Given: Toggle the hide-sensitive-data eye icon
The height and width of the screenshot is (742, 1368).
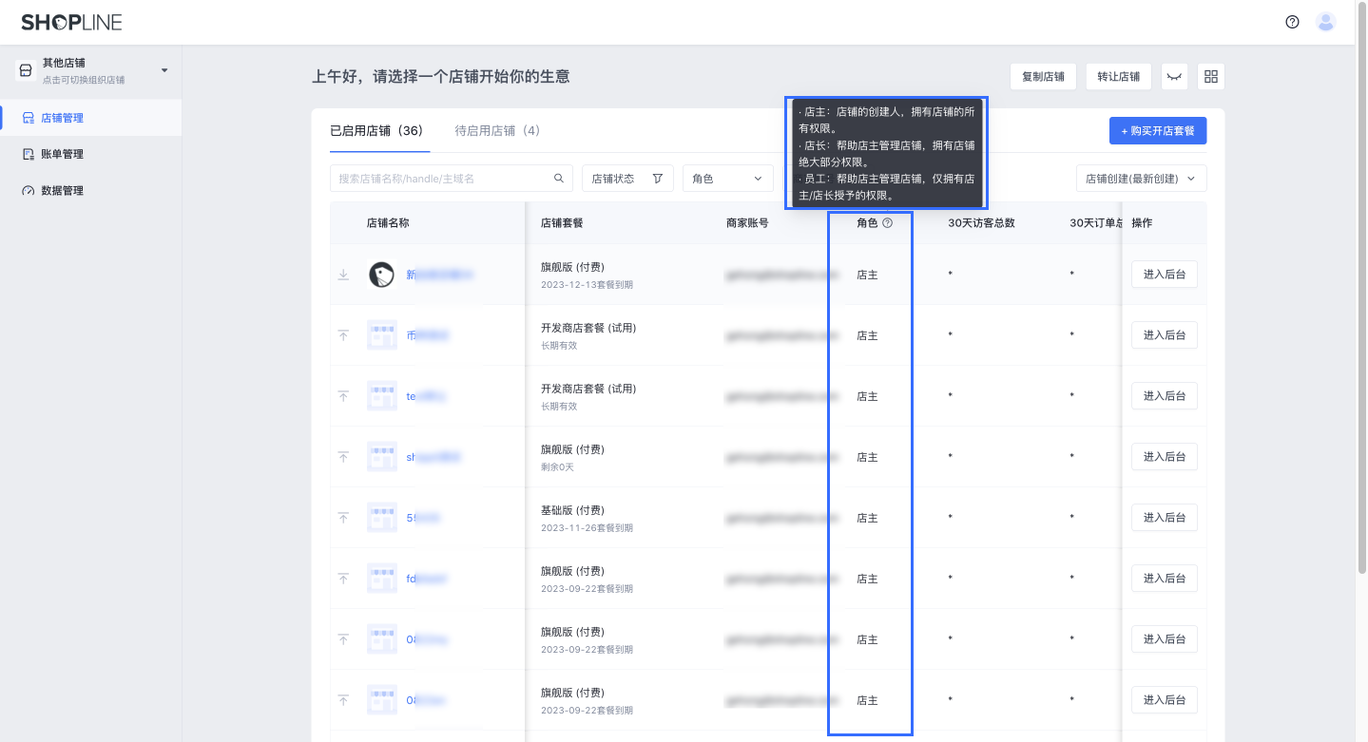Looking at the screenshot, I should [1175, 77].
